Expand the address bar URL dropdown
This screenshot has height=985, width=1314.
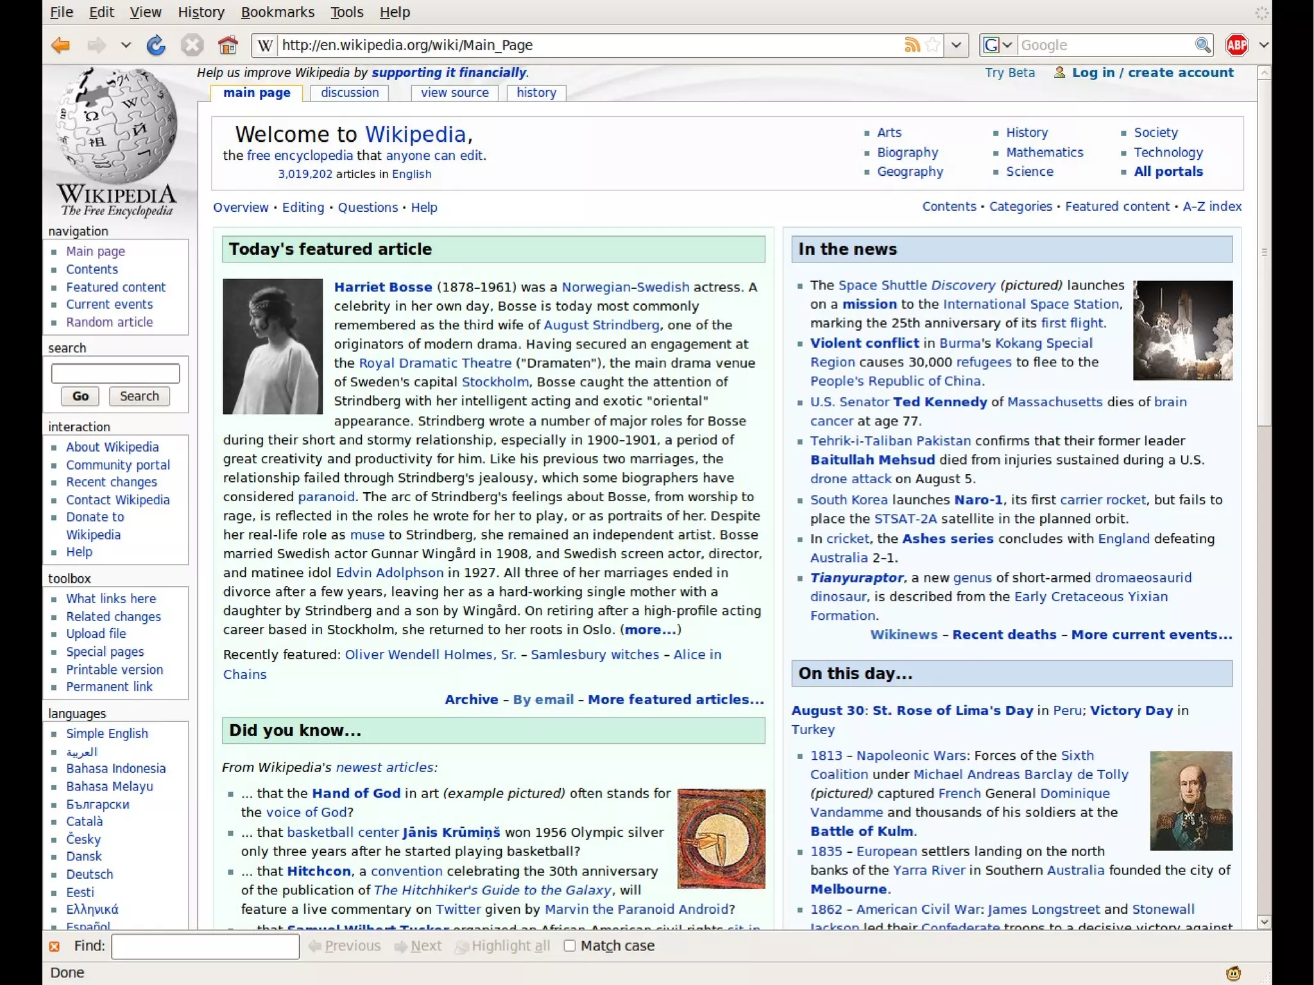click(956, 45)
